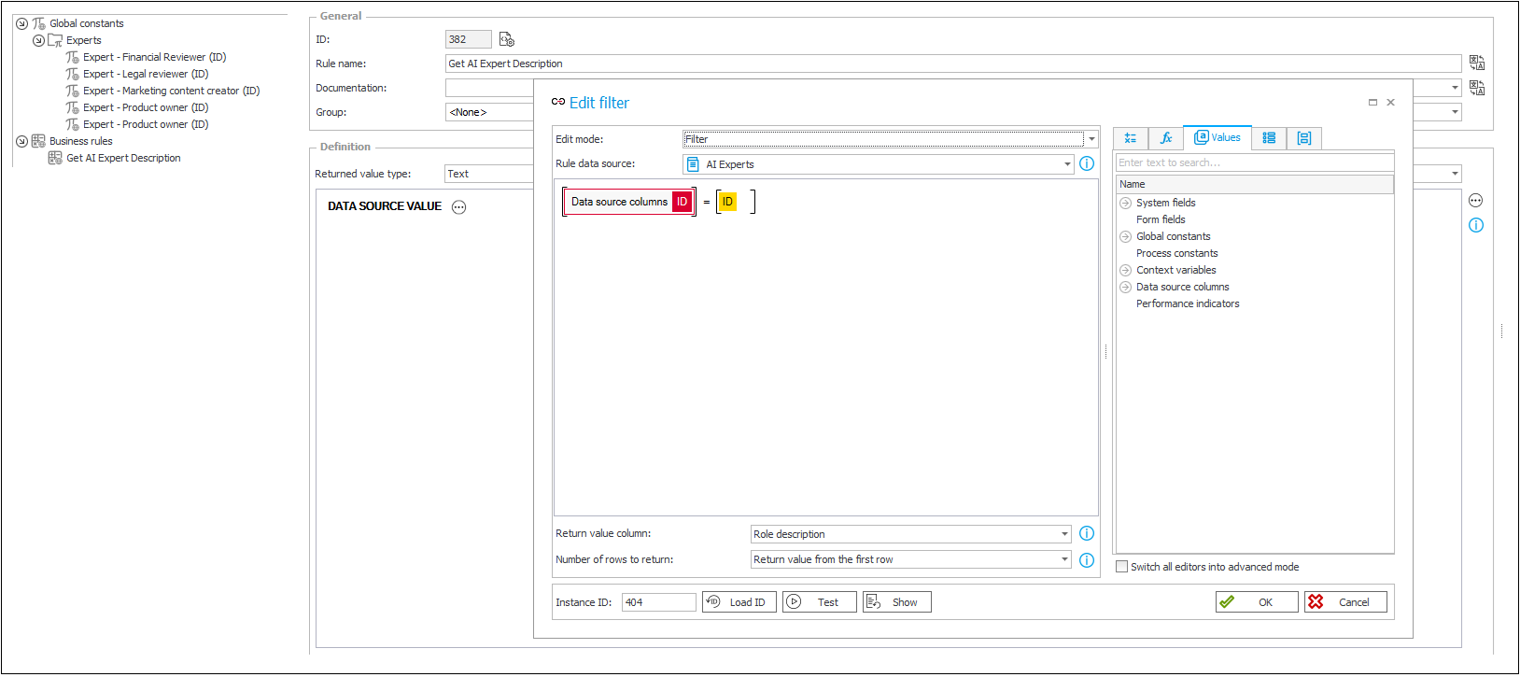Click the Test button

(819, 602)
